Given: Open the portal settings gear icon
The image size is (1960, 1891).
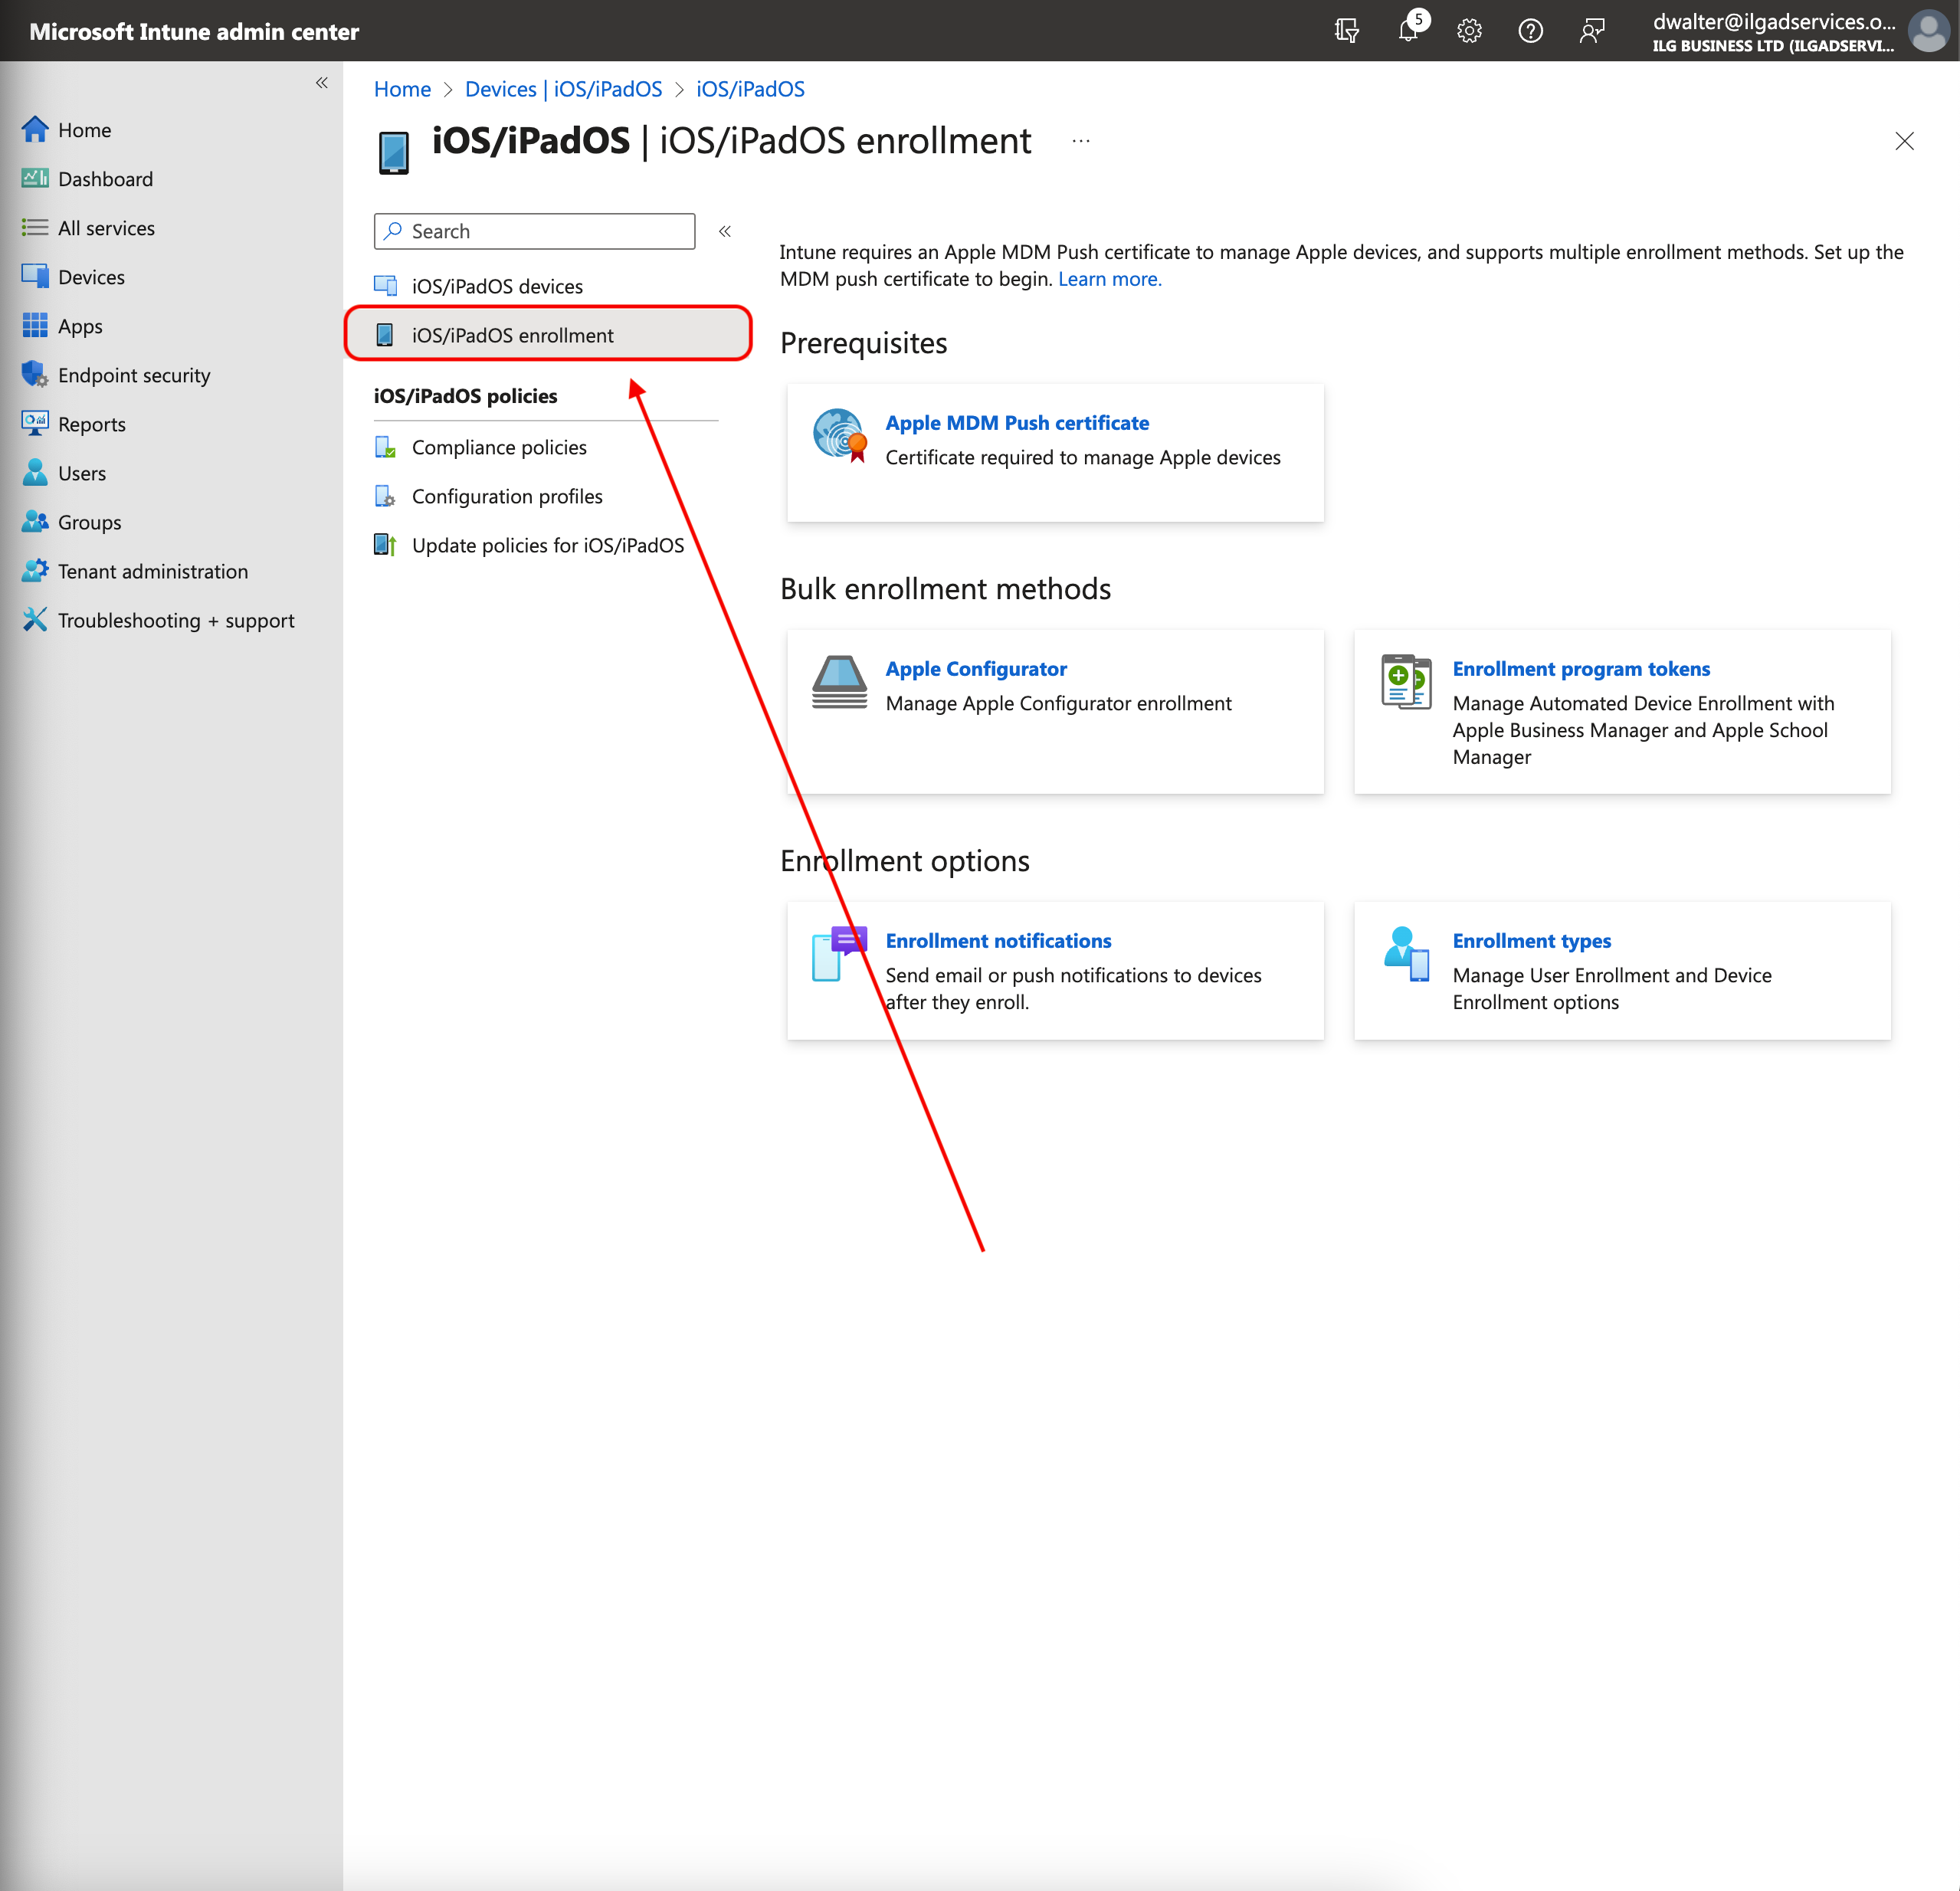Looking at the screenshot, I should pos(1469,31).
